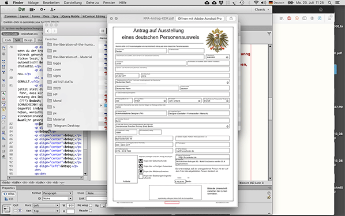Click the split cell icon in Properties
The image size is (345, 216).
(x=20, y=210)
